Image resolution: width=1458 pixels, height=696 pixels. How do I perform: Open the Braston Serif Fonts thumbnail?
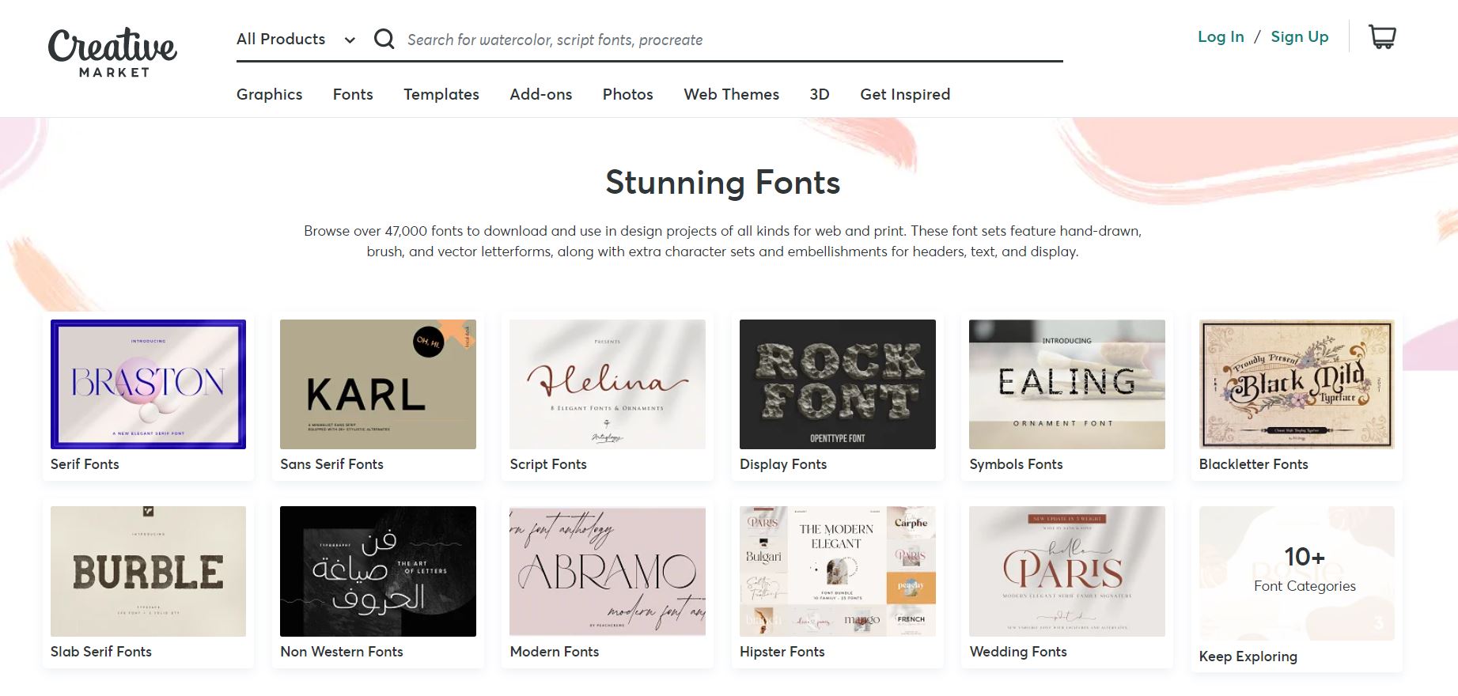(148, 384)
